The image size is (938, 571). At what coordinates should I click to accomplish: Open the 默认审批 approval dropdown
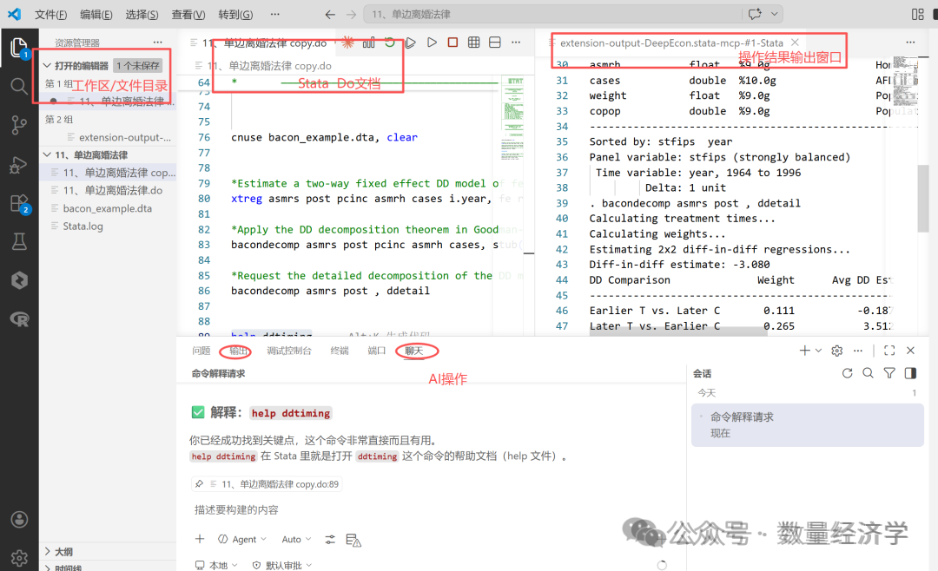point(281,565)
